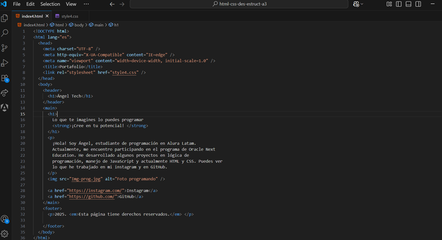The image size is (442, 240).
Task: Click the VS Code logo icon
Action: point(4,4)
